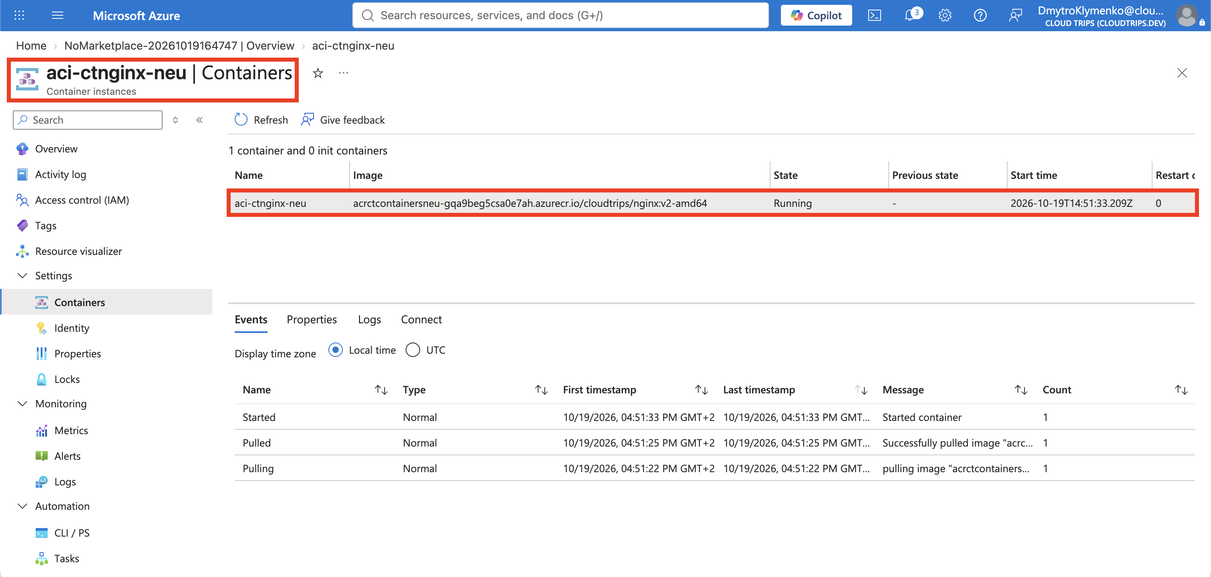Close the Containers blade

tap(1182, 73)
